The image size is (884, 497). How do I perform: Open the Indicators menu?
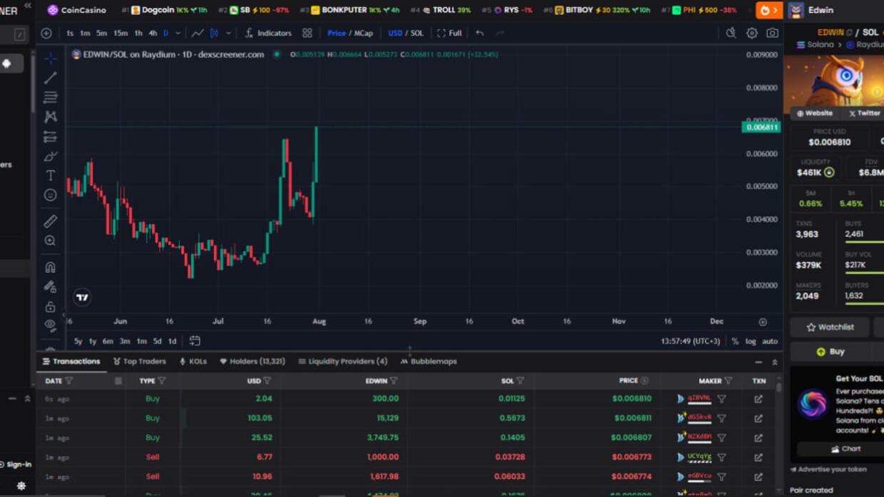[x=268, y=33]
